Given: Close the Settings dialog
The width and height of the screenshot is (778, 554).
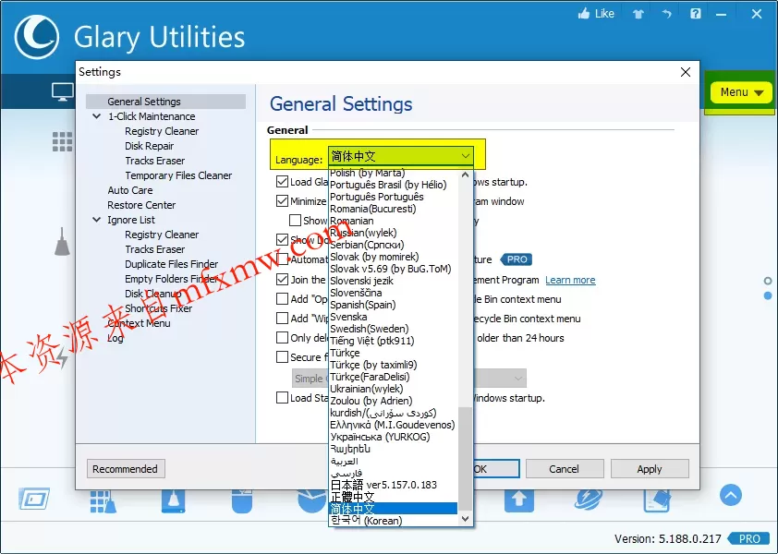Looking at the screenshot, I should point(686,72).
